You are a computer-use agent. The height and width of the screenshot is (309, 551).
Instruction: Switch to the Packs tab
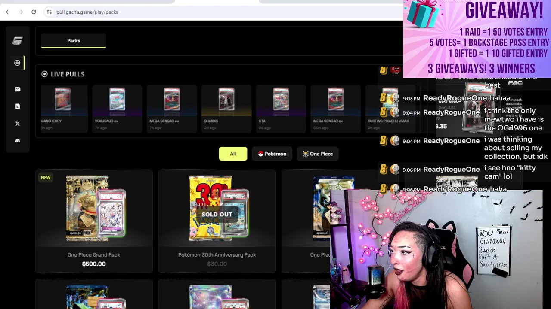74,41
